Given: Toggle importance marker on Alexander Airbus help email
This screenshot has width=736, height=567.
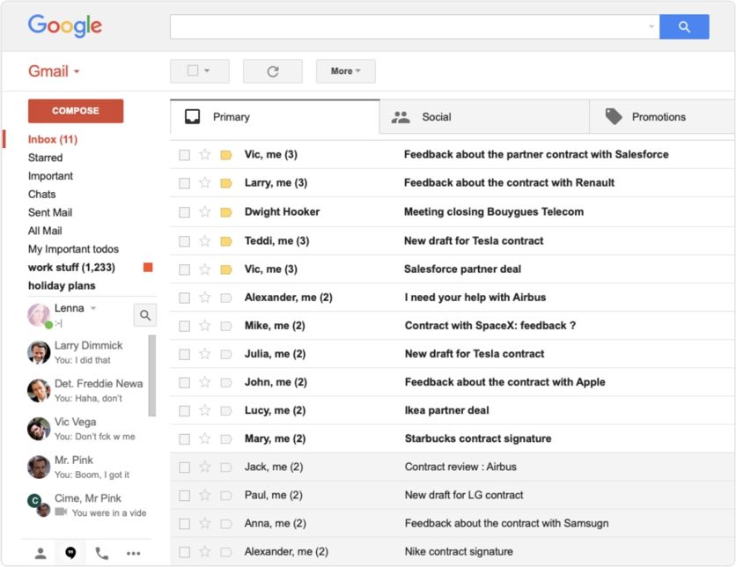Looking at the screenshot, I should coord(226,298).
